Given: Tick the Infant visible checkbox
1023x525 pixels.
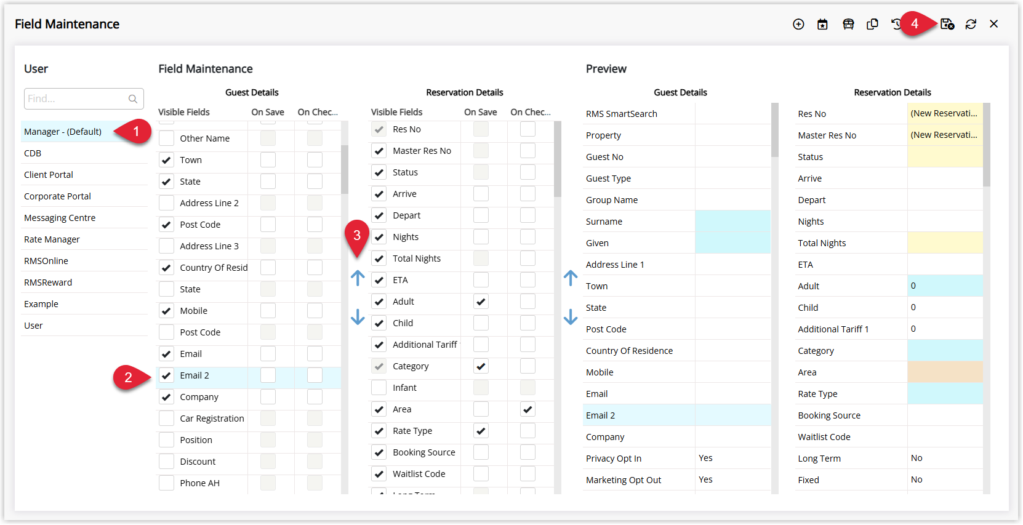Looking at the screenshot, I should (x=379, y=388).
